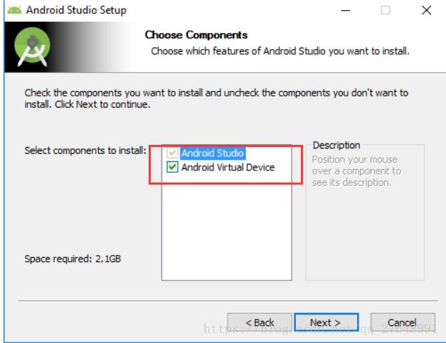Click the 'Check the components' instruction text
The height and width of the screenshot is (343, 446).
[216, 99]
